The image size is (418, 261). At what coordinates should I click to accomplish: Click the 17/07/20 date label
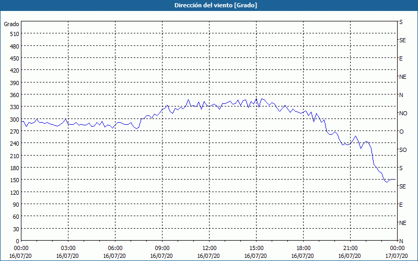tap(397, 256)
